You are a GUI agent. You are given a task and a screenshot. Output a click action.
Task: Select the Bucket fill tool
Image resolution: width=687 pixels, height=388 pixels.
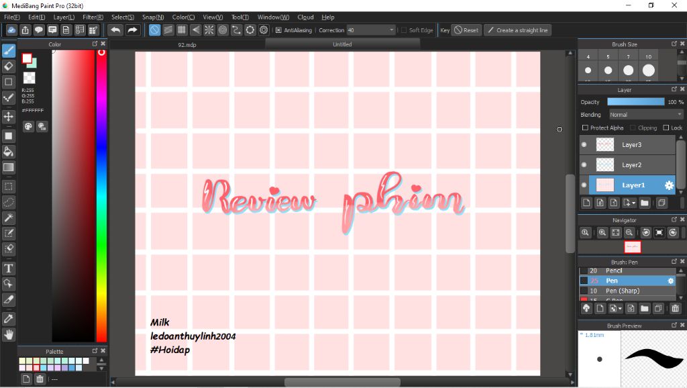[8, 152]
